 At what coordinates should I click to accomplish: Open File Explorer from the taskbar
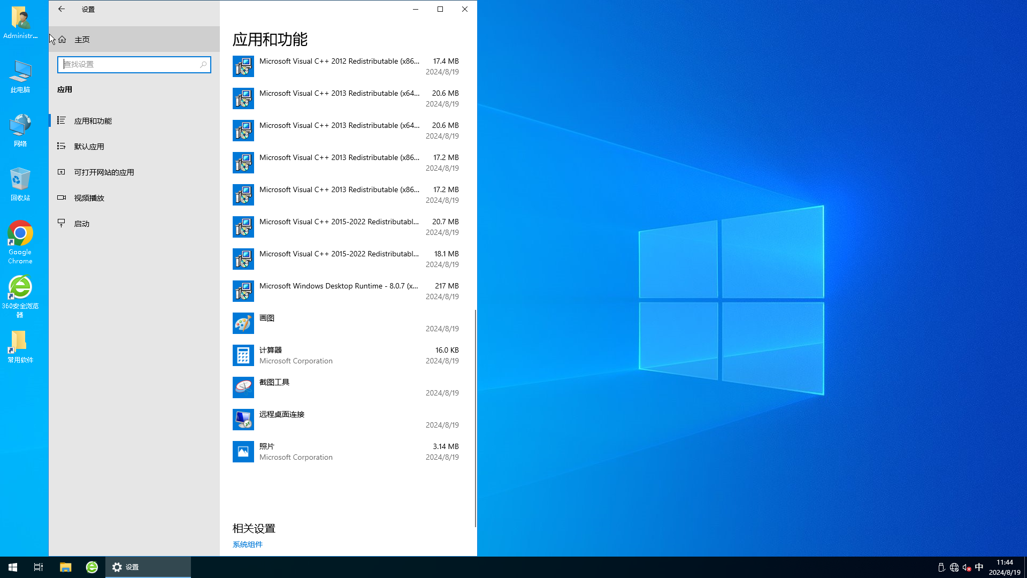pos(65,567)
